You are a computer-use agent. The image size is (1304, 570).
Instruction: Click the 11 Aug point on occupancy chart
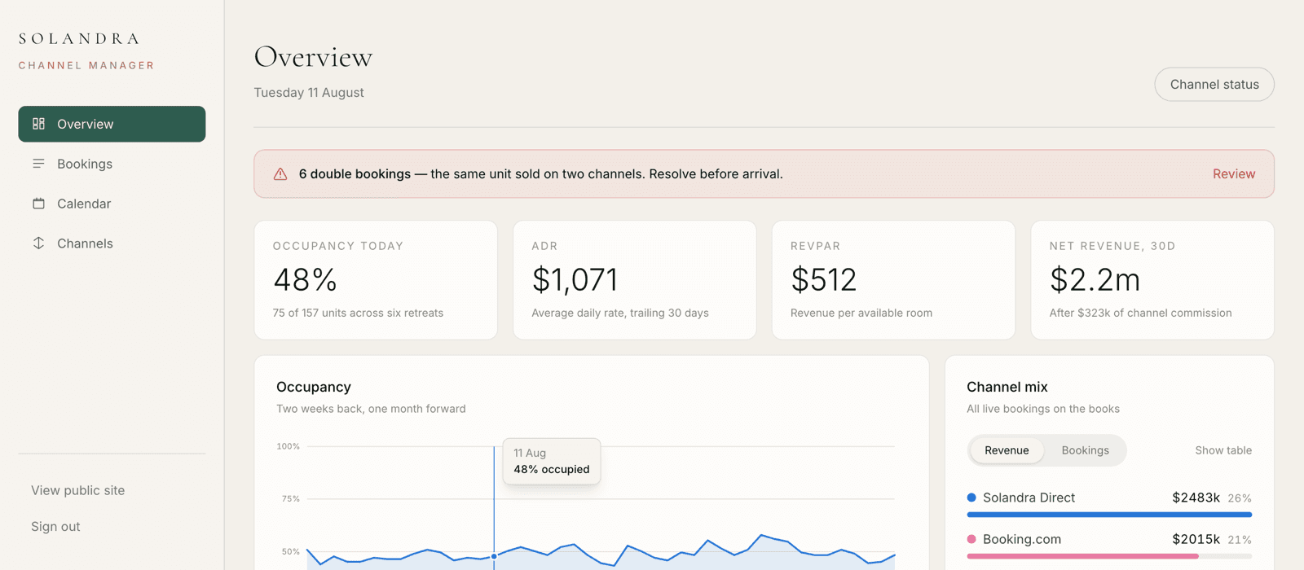494,557
